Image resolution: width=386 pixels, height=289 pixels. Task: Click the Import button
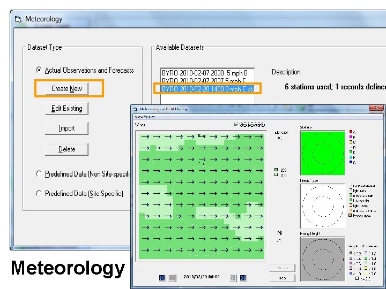click(x=66, y=128)
